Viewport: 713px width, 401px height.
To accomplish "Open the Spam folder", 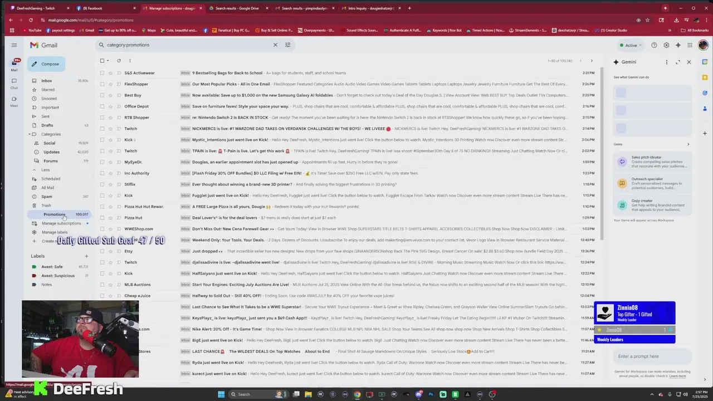I will [47, 197].
